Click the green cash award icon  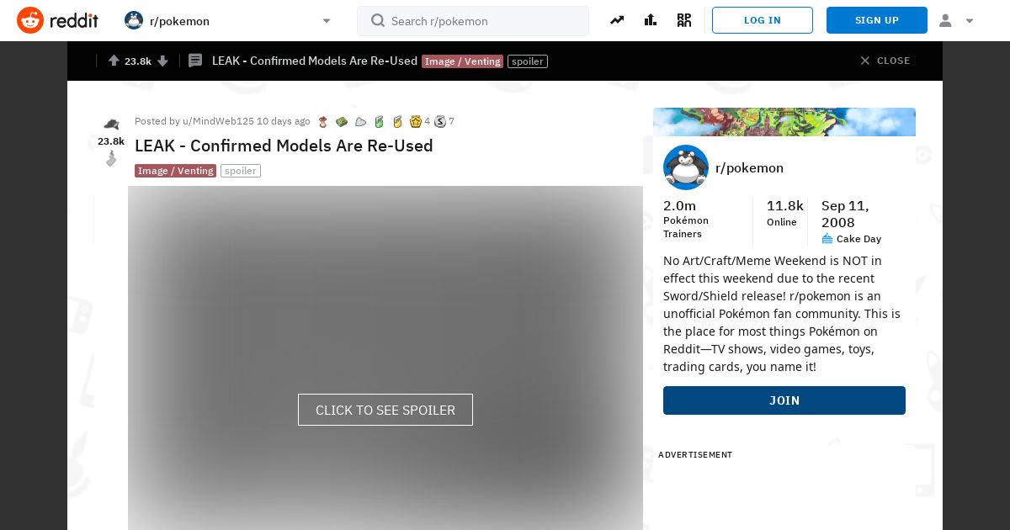pyautogui.click(x=342, y=122)
